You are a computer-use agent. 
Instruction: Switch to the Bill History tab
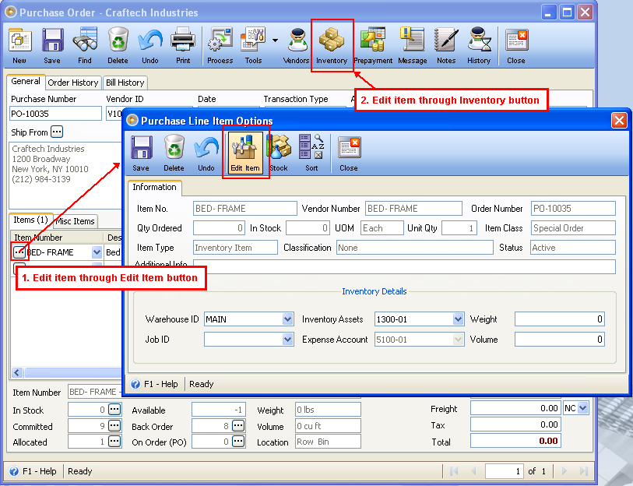point(125,83)
